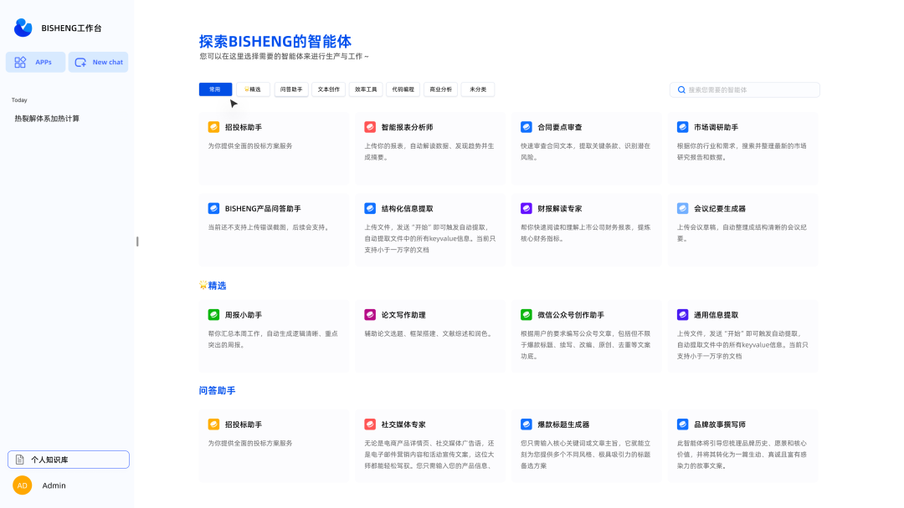Click the 精选 section heading with star
Image resolution: width=904 pixels, height=508 pixels.
click(x=213, y=286)
